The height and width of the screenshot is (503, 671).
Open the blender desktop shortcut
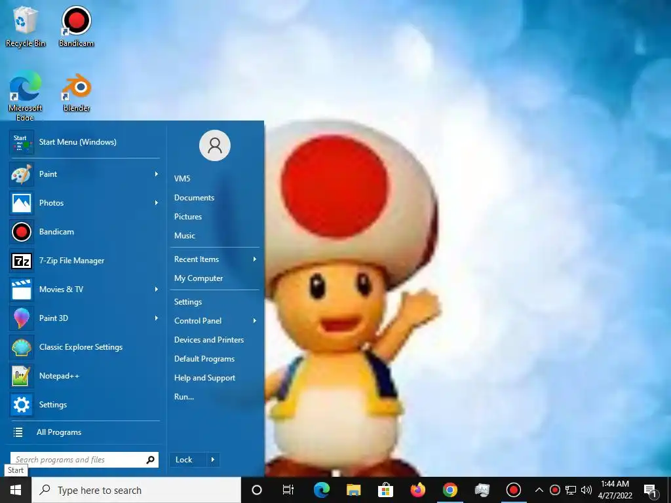[x=77, y=92]
